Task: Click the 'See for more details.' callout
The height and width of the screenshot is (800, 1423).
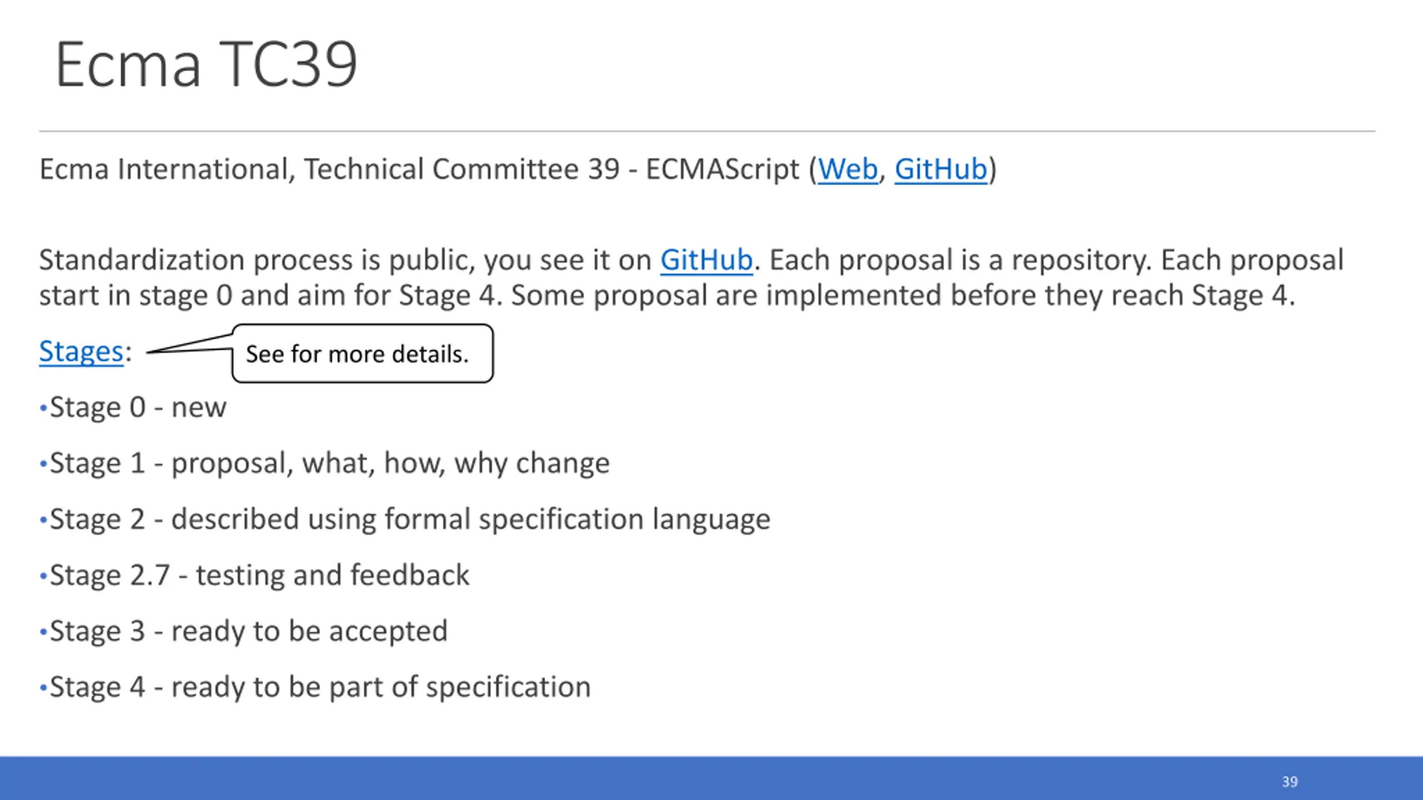Action: [x=362, y=354]
